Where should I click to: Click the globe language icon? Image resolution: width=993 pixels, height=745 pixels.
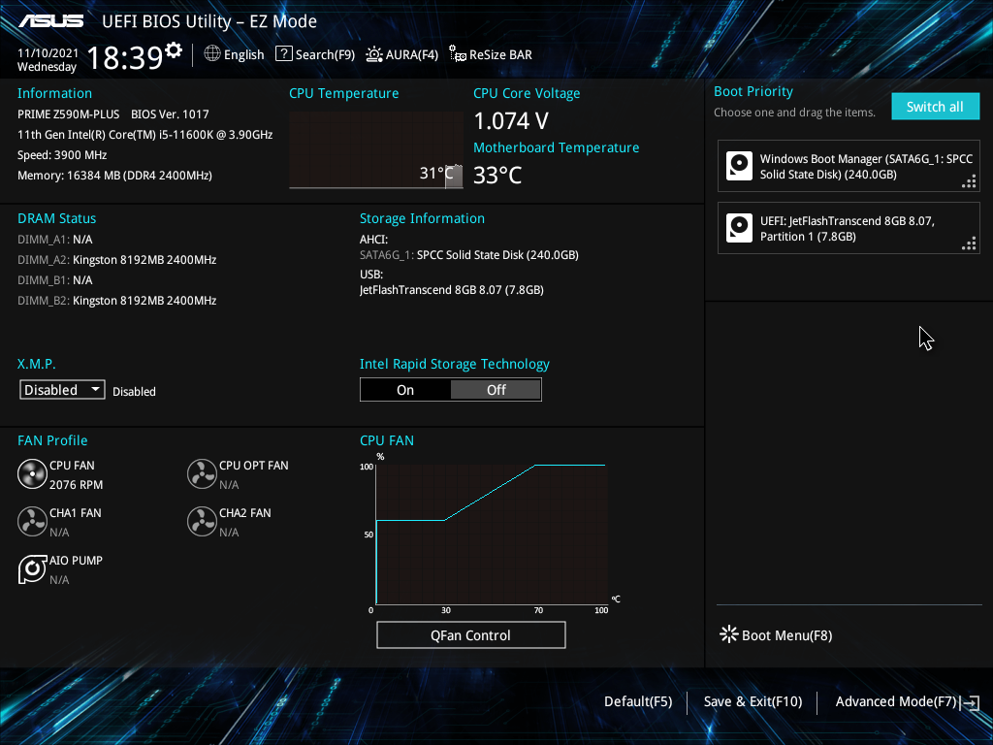click(212, 54)
